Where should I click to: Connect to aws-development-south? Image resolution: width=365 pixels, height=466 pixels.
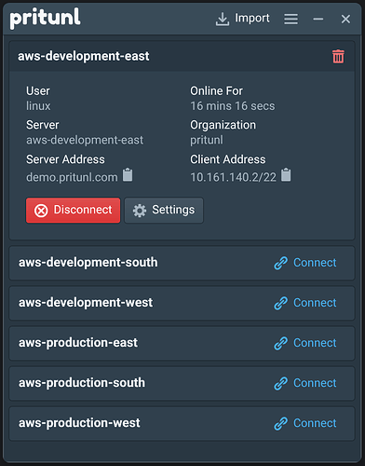(305, 263)
